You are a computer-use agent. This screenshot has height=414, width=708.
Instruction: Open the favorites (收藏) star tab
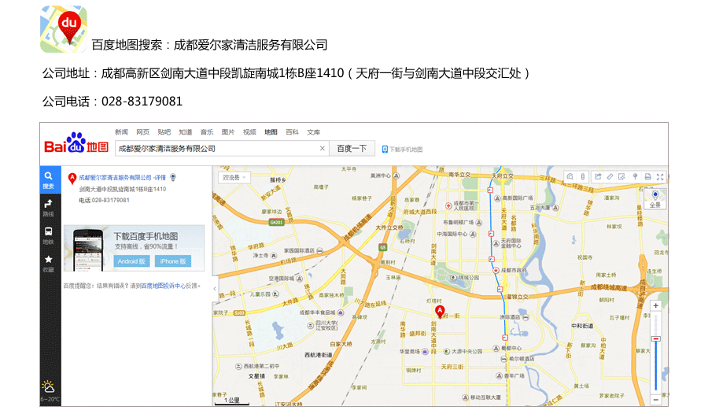48,264
